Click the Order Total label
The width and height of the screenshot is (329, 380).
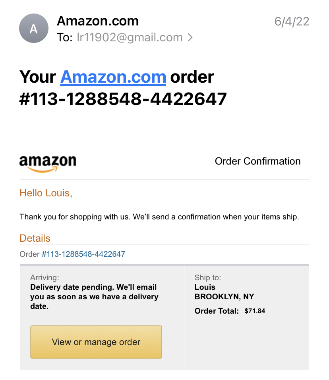(x=217, y=311)
